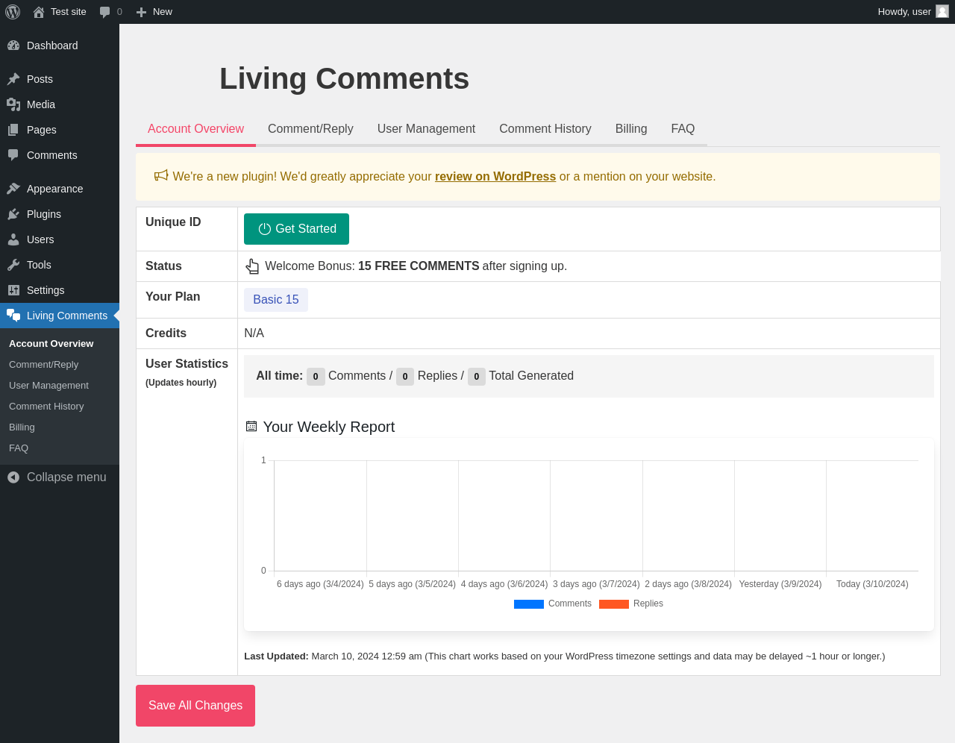Click the Dashboard gauge icon
The height and width of the screenshot is (743, 955).
tap(13, 46)
